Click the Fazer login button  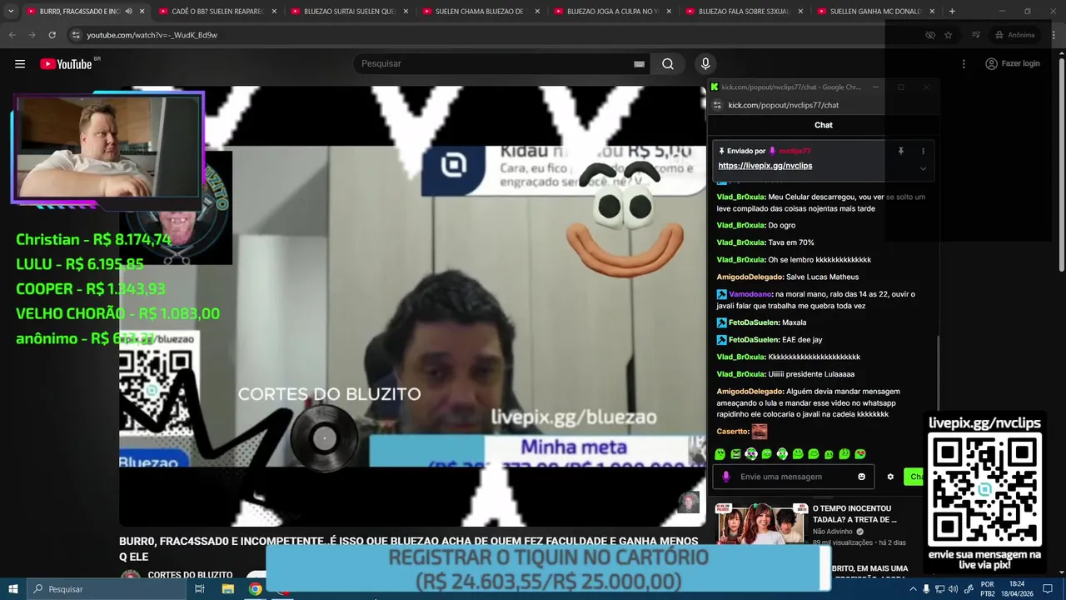coord(1013,64)
